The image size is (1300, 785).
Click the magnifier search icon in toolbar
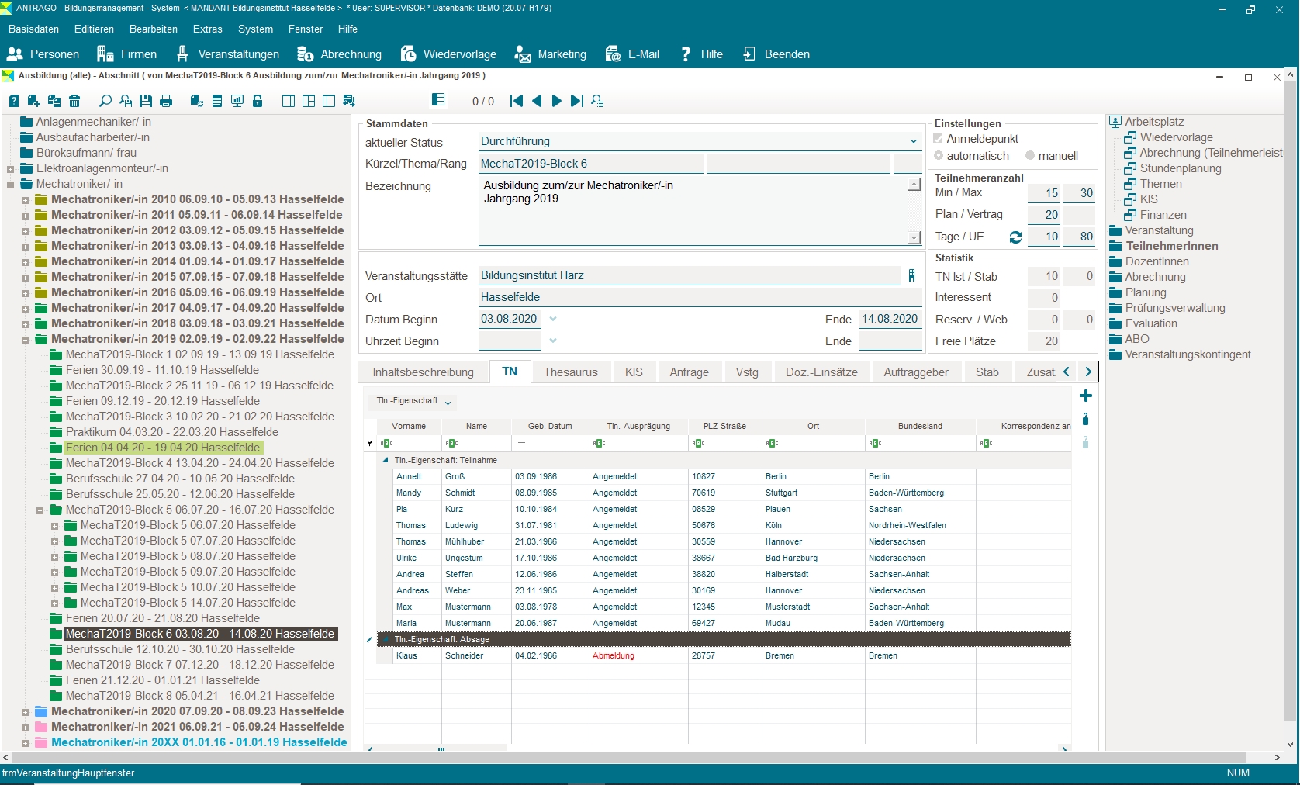coord(105,101)
